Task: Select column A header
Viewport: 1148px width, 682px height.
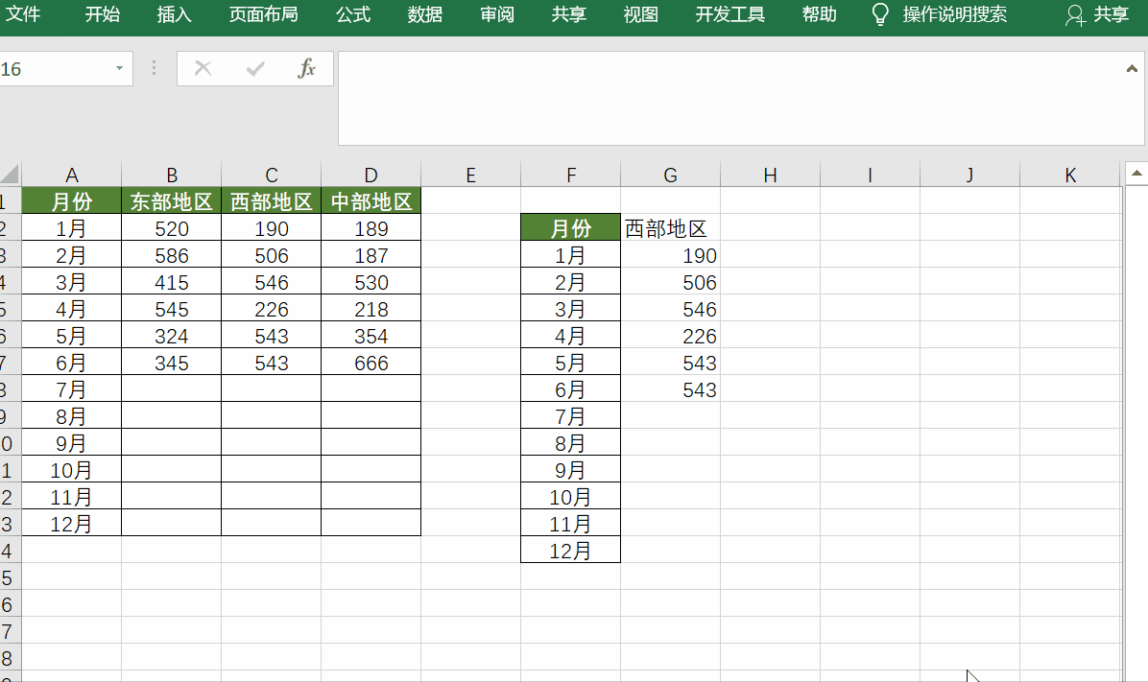Action: [72, 175]
